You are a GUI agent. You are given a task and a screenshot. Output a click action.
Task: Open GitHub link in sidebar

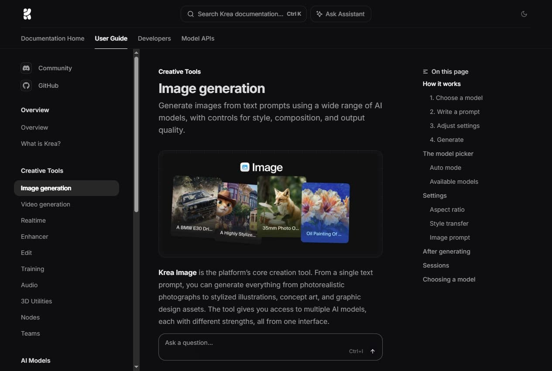(48, 86)
